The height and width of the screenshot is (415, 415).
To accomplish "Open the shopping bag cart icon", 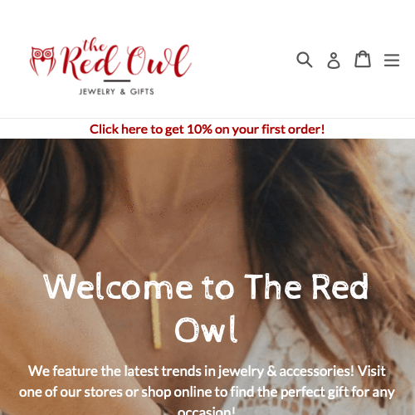I will [x=363, y=59].
